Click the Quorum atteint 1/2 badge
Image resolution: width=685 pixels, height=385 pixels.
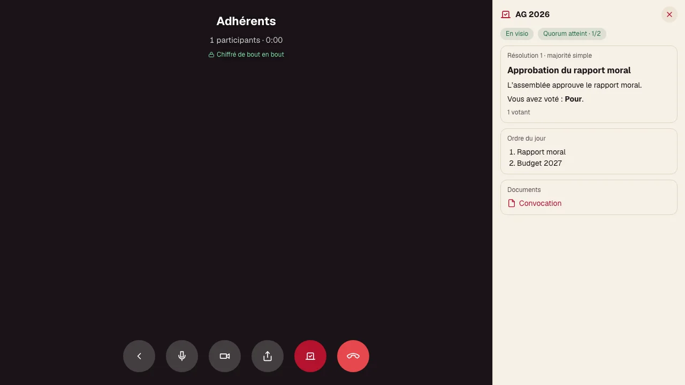572,34
